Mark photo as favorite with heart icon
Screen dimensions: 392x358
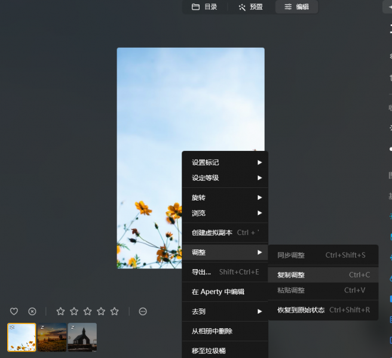pos(14,311)
